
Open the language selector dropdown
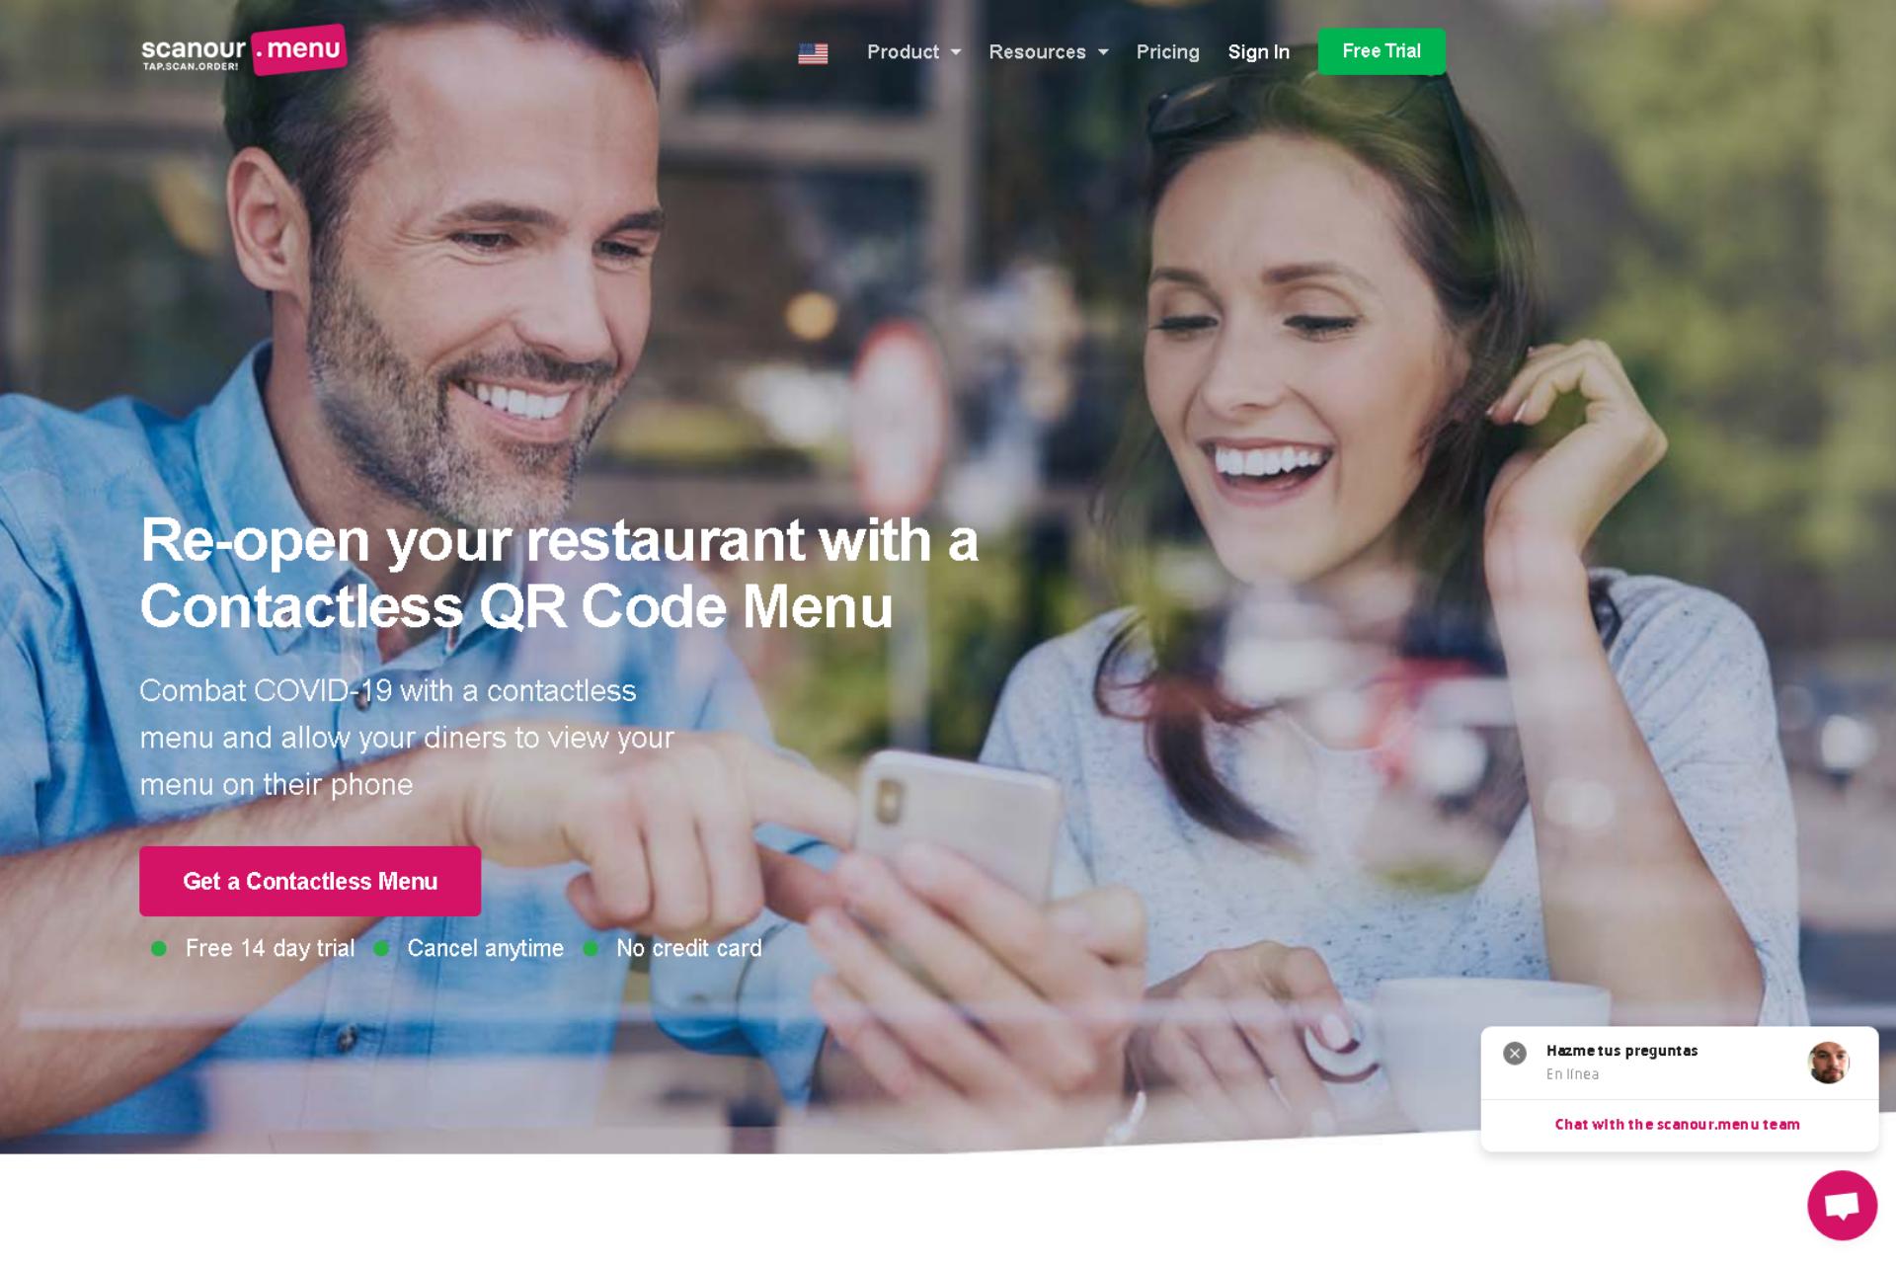(x=811, y=52)
